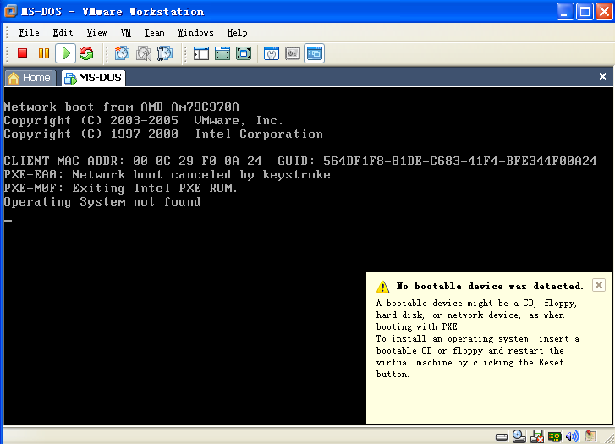Click the sound speaker status icon
Viewport: 615px width, 444px height.
(572, 436)
